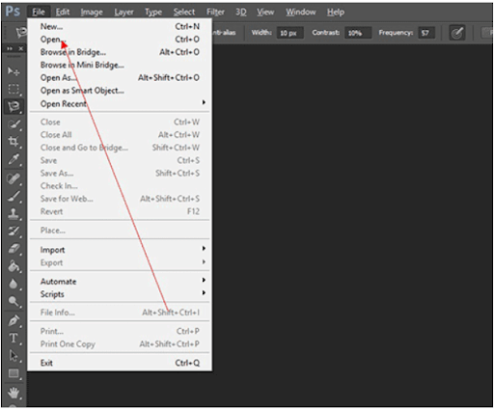Image resolution: width=494 pixels, height=410 pixels.
Task: Click the grayed Save for Web... entry
Action: pos(120,199)
